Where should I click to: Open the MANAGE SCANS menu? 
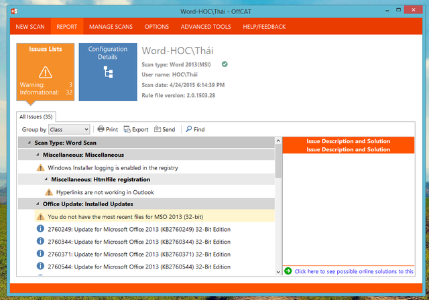tap(111, 27)
